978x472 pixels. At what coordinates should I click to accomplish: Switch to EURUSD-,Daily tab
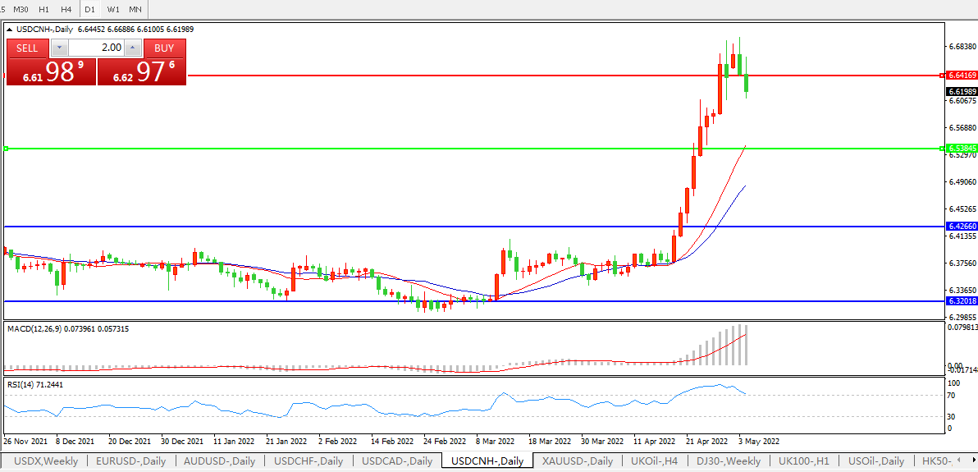click(130, 461)
